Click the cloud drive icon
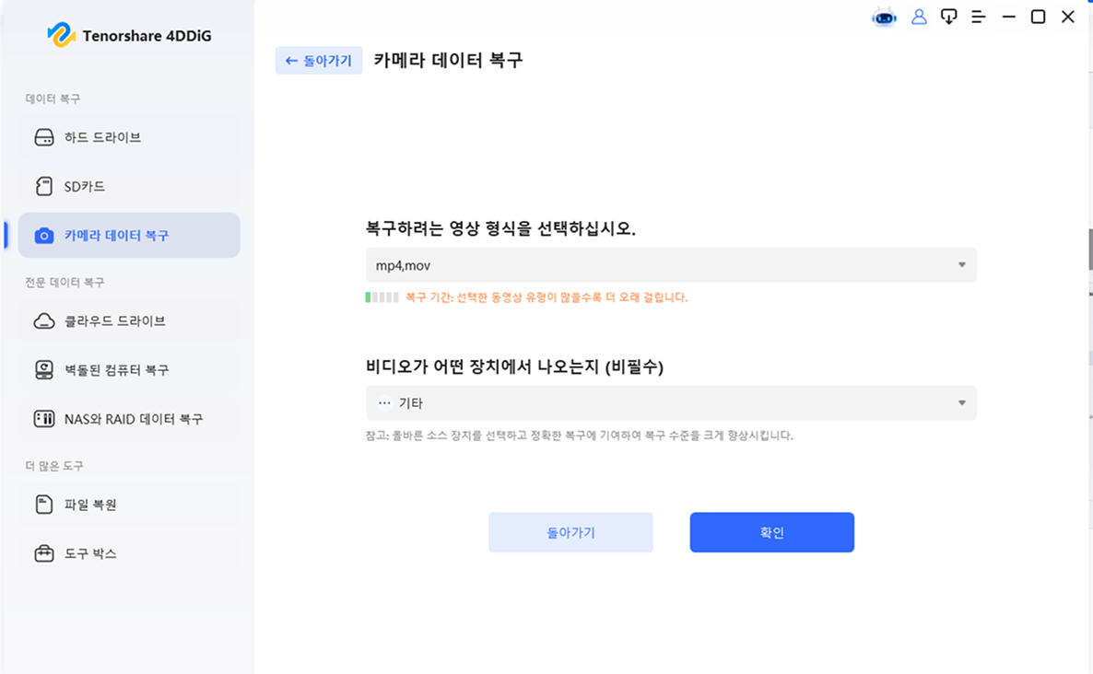 (44, 321)
